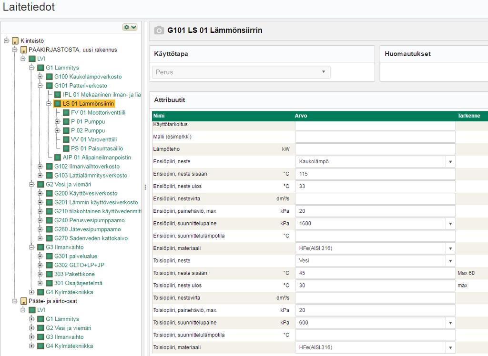Select G210 tilakohtainen käyttövedenmittaus item
The height and width of the screenshot is (356, 488).
coord(98,211)
